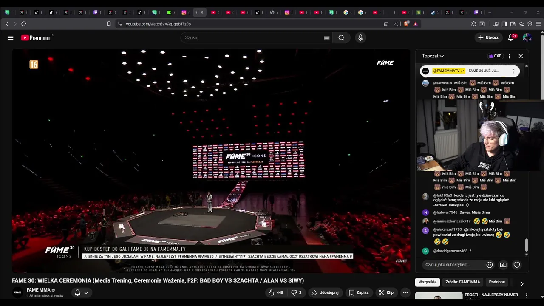Open the Brave VPN shield icon

530,24
